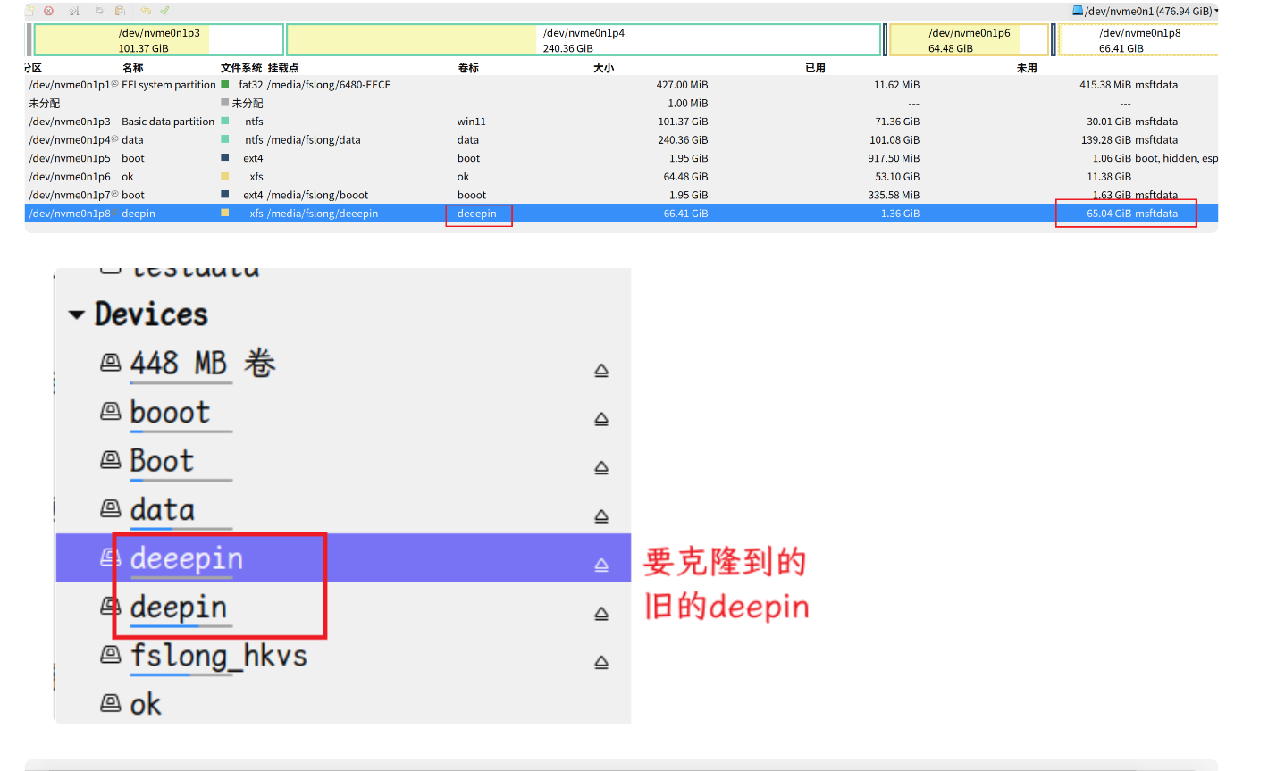
Task: Open the deepin device in sidebar
Action: coord(178,608)
